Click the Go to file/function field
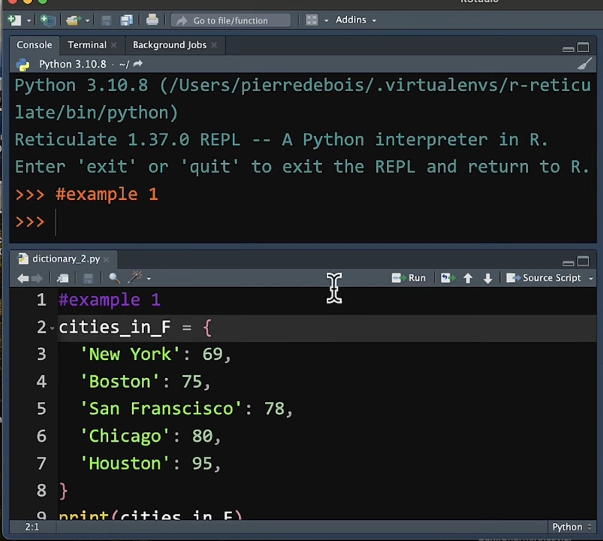 pos(230,20)
